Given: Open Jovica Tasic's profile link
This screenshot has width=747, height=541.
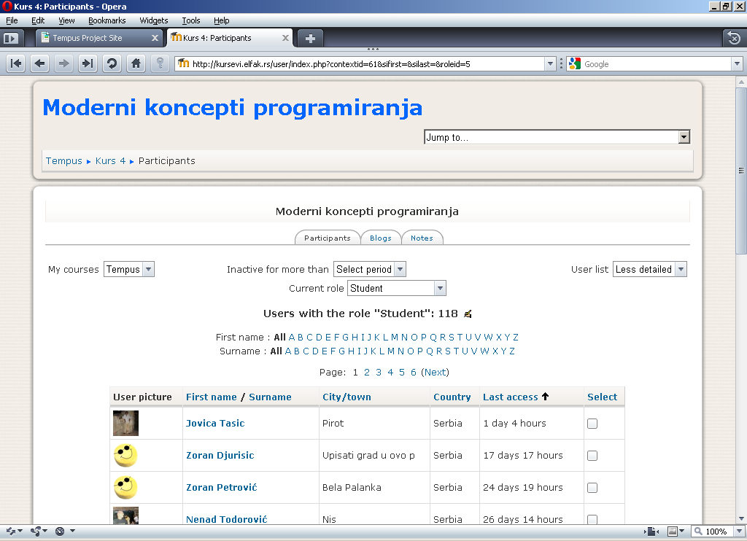Looking at the screenshot, I should pos(215,424).
